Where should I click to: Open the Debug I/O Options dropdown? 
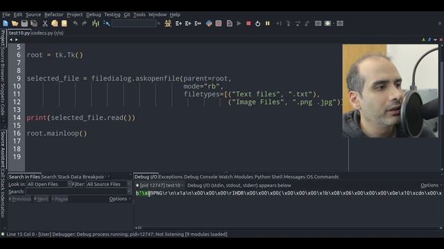[x=431, y=185]
